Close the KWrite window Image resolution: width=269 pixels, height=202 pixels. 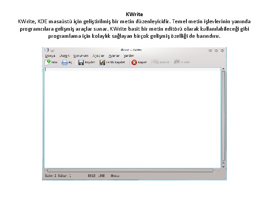click(222, 50)
